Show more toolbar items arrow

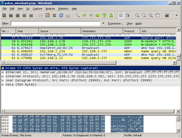pyautogui.click(x=177, y=15)
